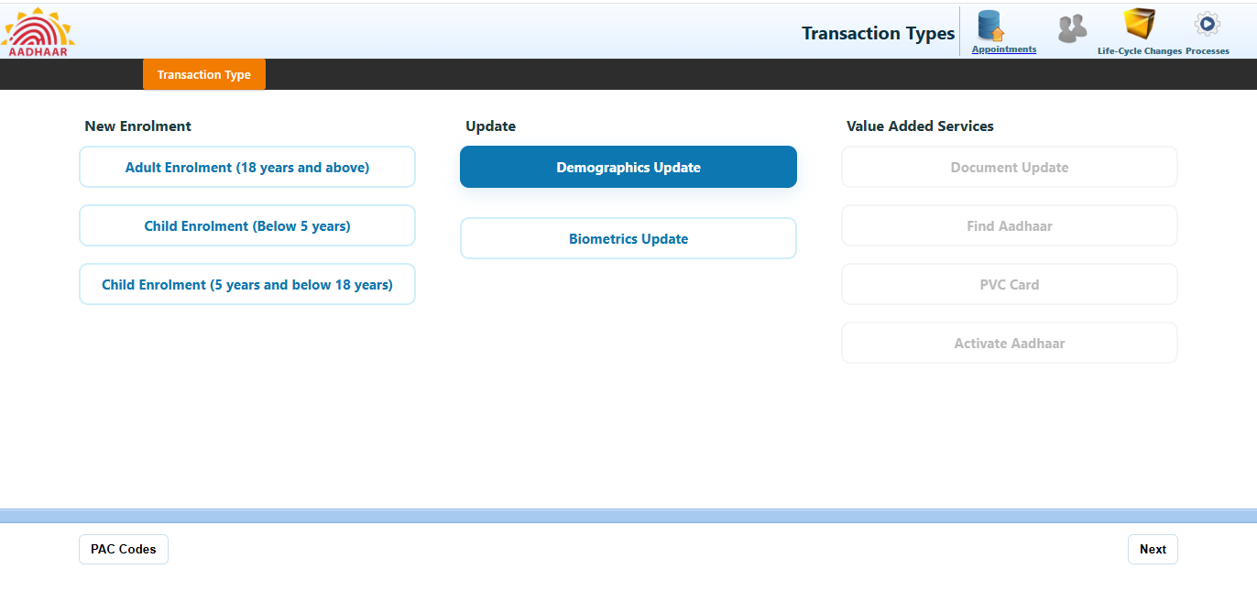Switch to the Transaction Type tab
The width and height of the screenshot is (1257, 613).
click(x=203, y=74)
